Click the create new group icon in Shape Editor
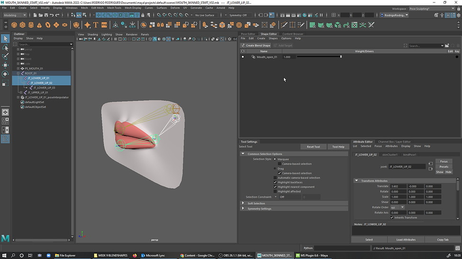The image size is (462, 259). point(447,45)
